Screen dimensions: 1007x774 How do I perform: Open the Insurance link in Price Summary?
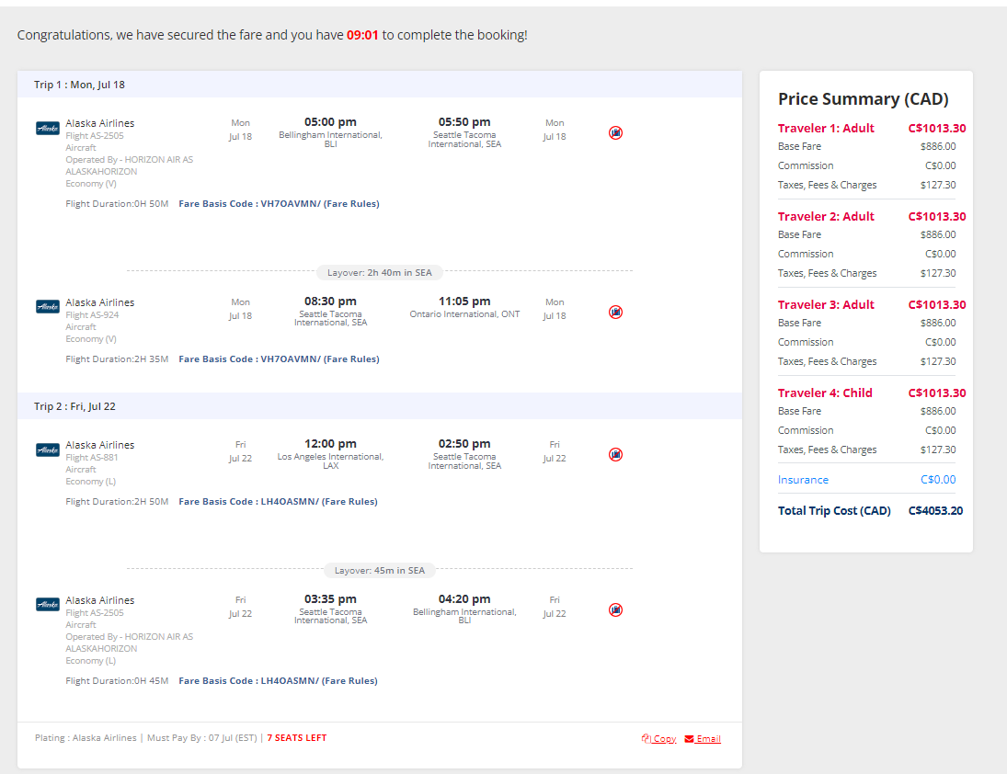click(803, 480)
